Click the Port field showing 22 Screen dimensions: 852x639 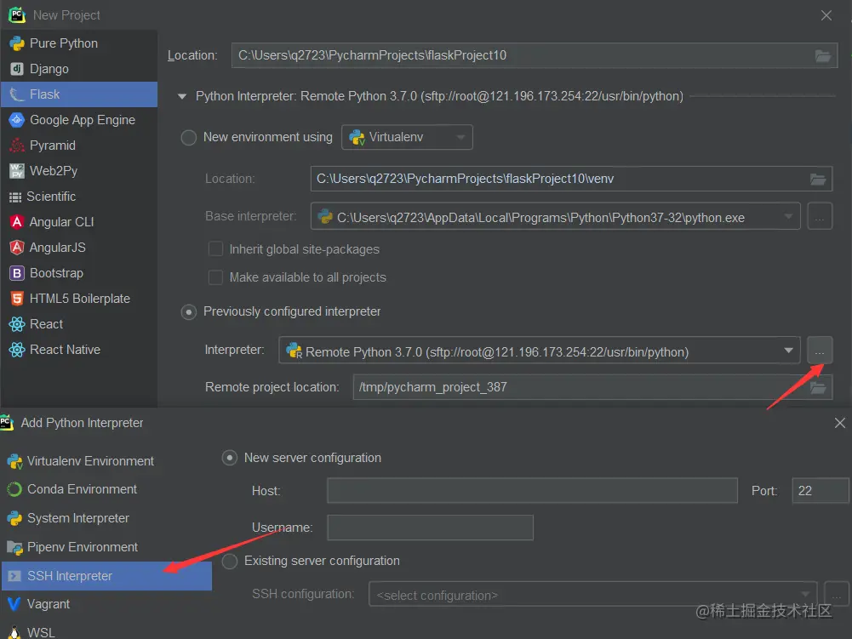point(820,491)
